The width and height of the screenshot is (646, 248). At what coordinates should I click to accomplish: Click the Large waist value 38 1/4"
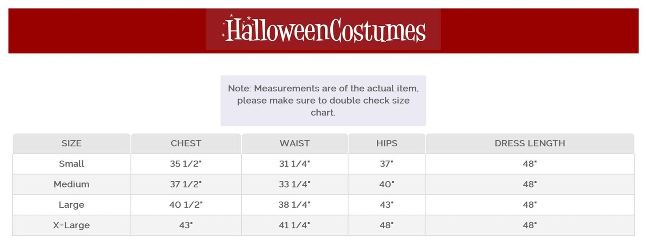click(x=294, y=205)
